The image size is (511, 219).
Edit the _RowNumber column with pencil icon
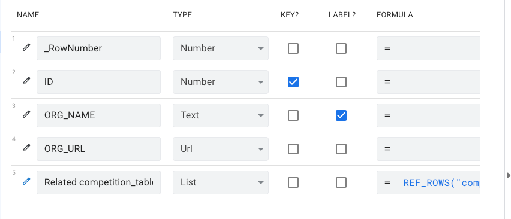click(x=26, y=48)
